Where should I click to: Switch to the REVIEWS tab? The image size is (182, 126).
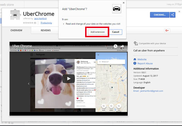46,31
